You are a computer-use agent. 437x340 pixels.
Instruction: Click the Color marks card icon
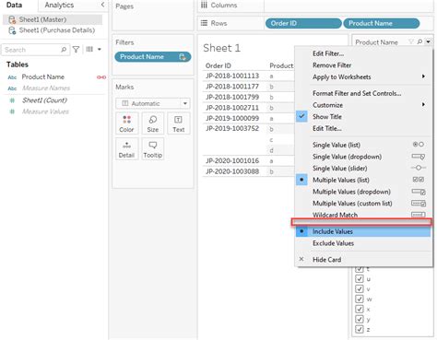(x=126, y=123)
